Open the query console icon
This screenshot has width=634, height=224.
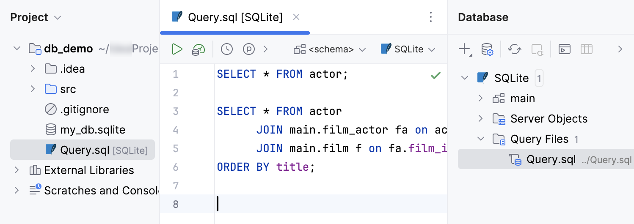565,49
